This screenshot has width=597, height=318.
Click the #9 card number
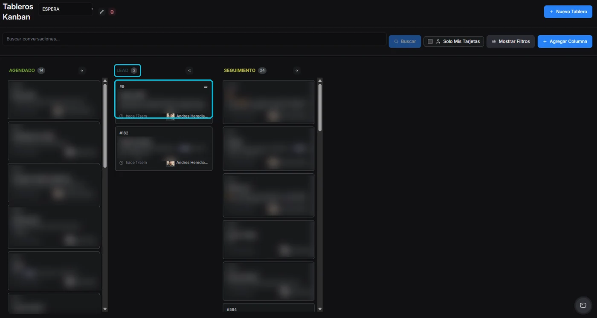[122, 86]
